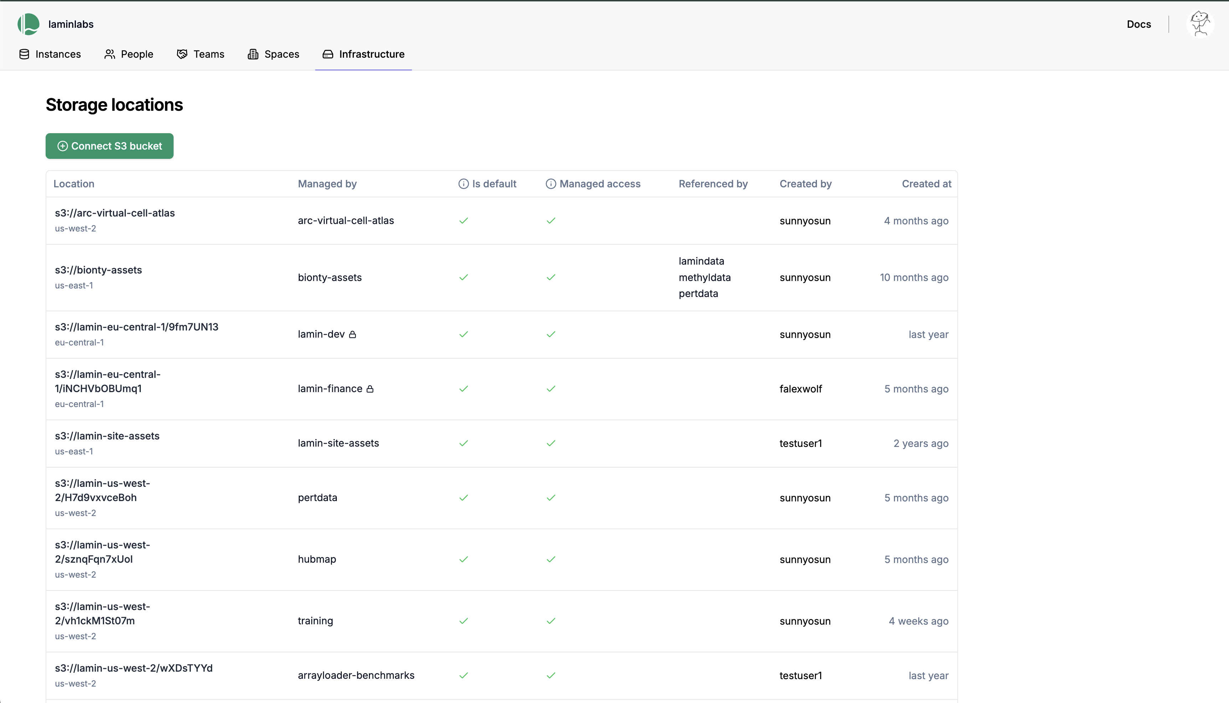Viewport: 1229px width, 703px height.
Task: Select s3://lamin-eu-central-1/iNCHVbOBUmq1 location
Action: pos(108,381)
